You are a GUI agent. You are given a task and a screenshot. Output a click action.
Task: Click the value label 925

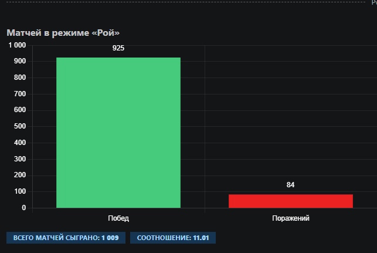click(118, 48)
